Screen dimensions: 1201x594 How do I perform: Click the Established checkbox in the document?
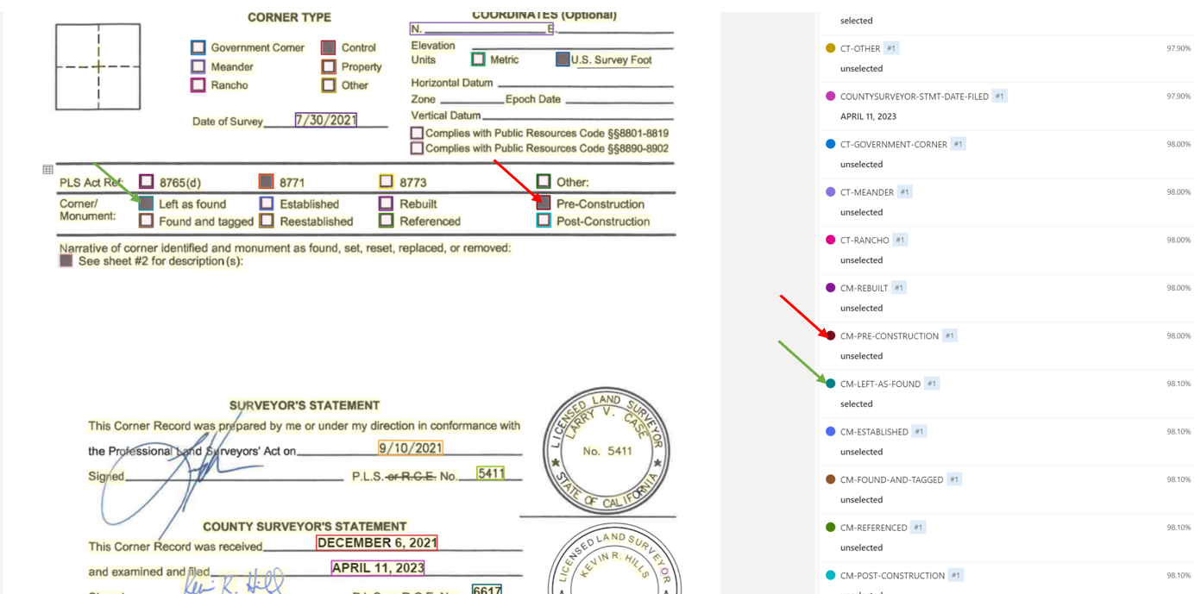coord(267,203)
